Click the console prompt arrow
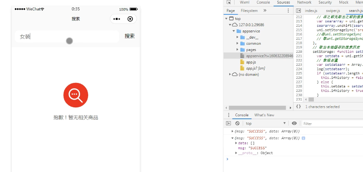Screen dimensions: 363x172 [227, 159]
